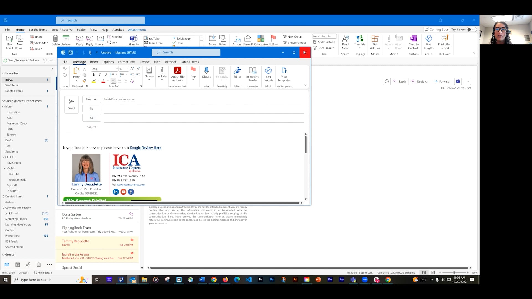Open the Send / Receive ribbon tab
Viewport: 532px width, 299px height.
coord(62,30)
